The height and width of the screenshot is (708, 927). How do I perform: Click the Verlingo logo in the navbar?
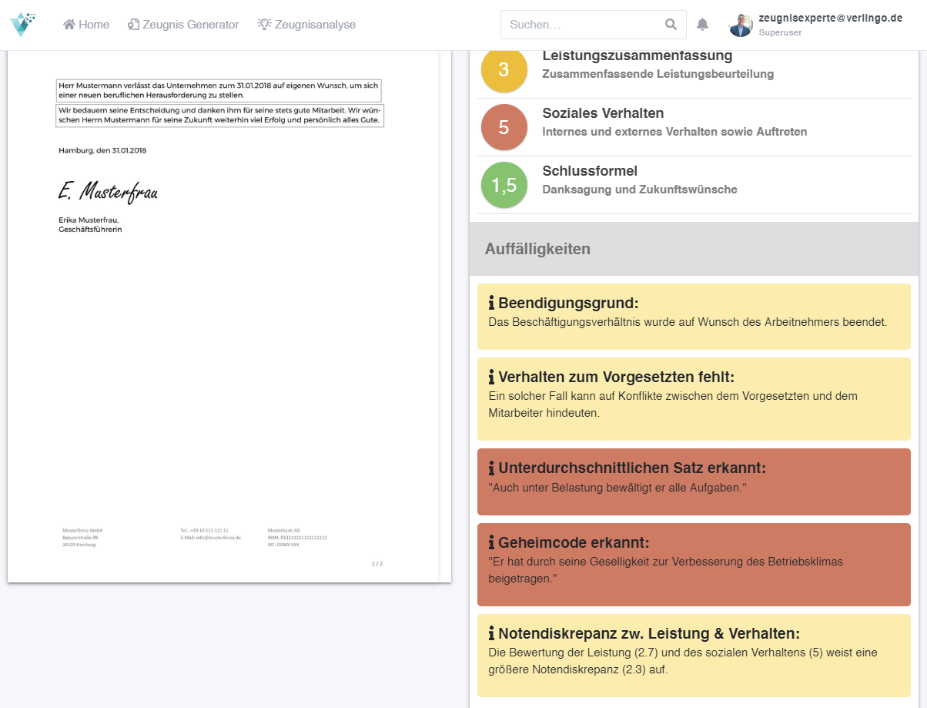point(22,25)
